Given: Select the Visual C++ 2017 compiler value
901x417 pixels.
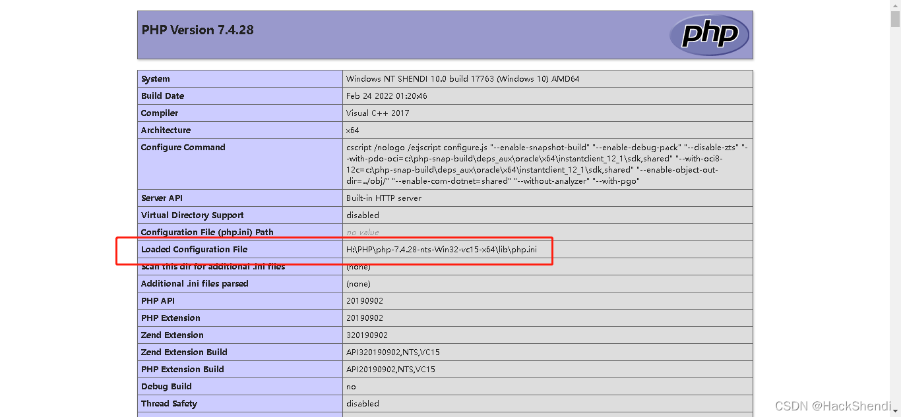Looking at the screenshot, I should (377, 113).
